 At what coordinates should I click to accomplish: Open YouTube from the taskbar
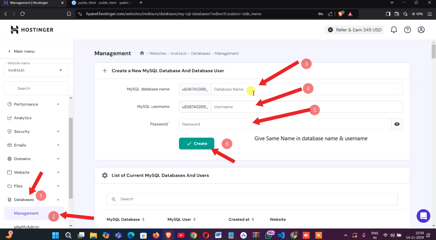tap(181, 235)
